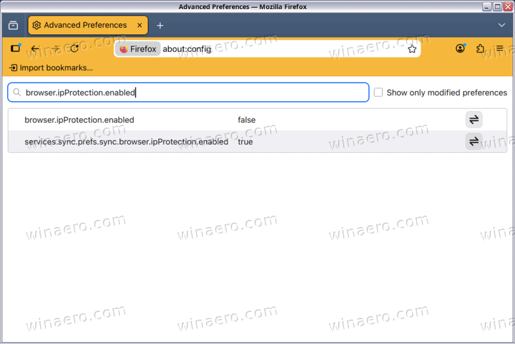
Task: Minimize the Firefox window
Action: coord(487,7)
